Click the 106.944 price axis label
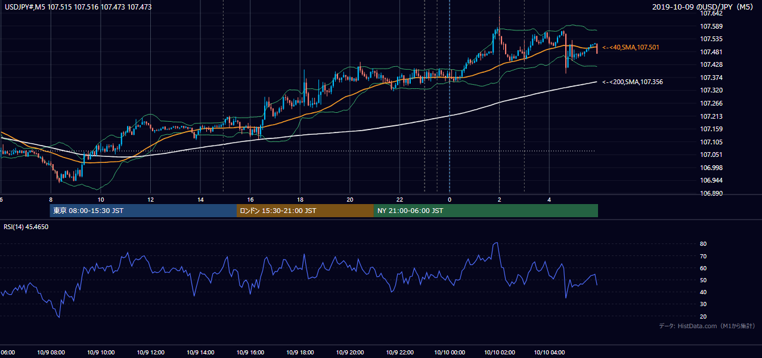This screenshot has width=762, height=358. pos(711,180)
